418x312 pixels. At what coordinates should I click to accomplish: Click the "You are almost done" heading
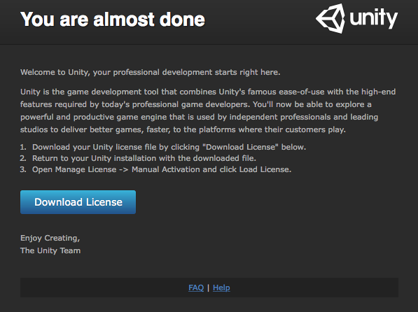113,20
